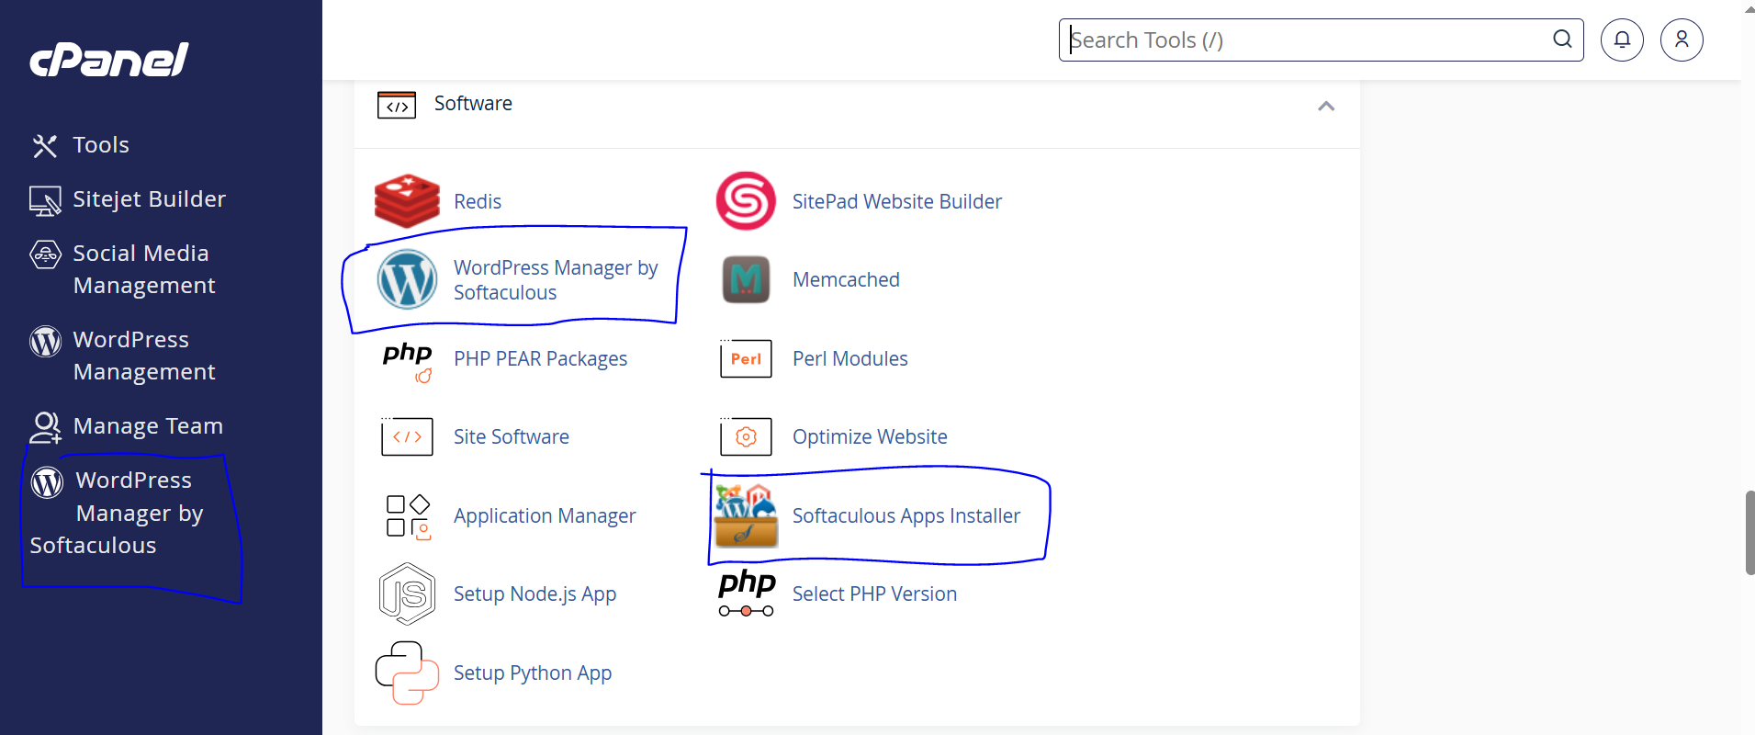1755x735 pixels.
Task: Open the Setup Node.js App icon
Action: (x=407, y=594)
